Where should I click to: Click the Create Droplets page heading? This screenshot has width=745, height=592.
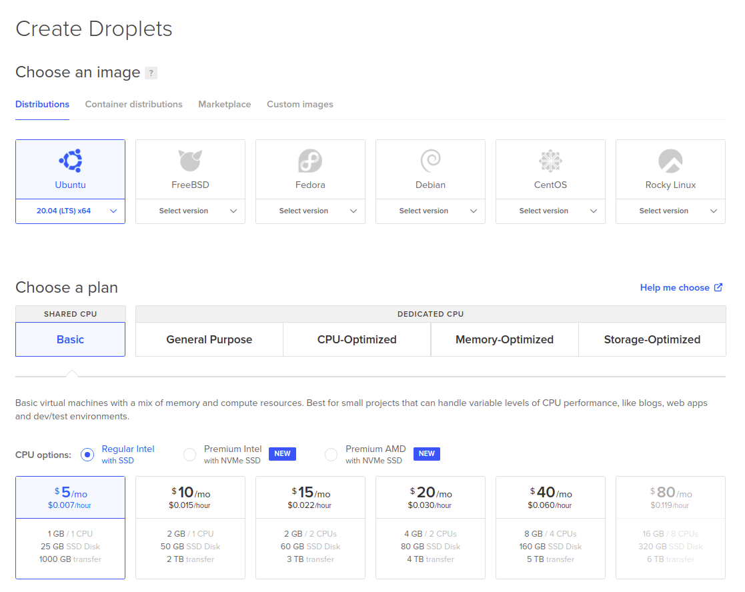tap(93, 29)
